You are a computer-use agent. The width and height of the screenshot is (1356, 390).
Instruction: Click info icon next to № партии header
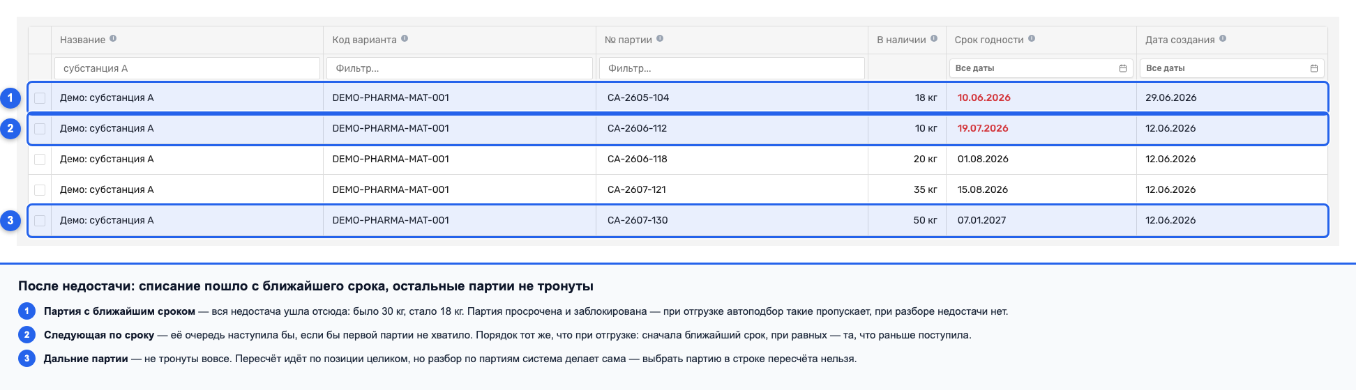pyautogui.click(x=660, y=39)
